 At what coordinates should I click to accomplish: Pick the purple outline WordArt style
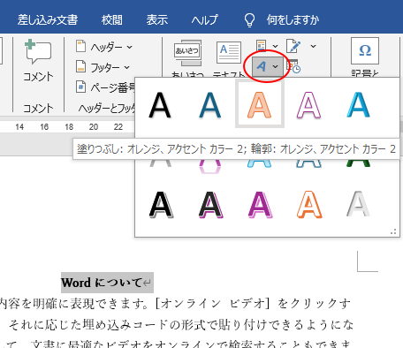308,105
